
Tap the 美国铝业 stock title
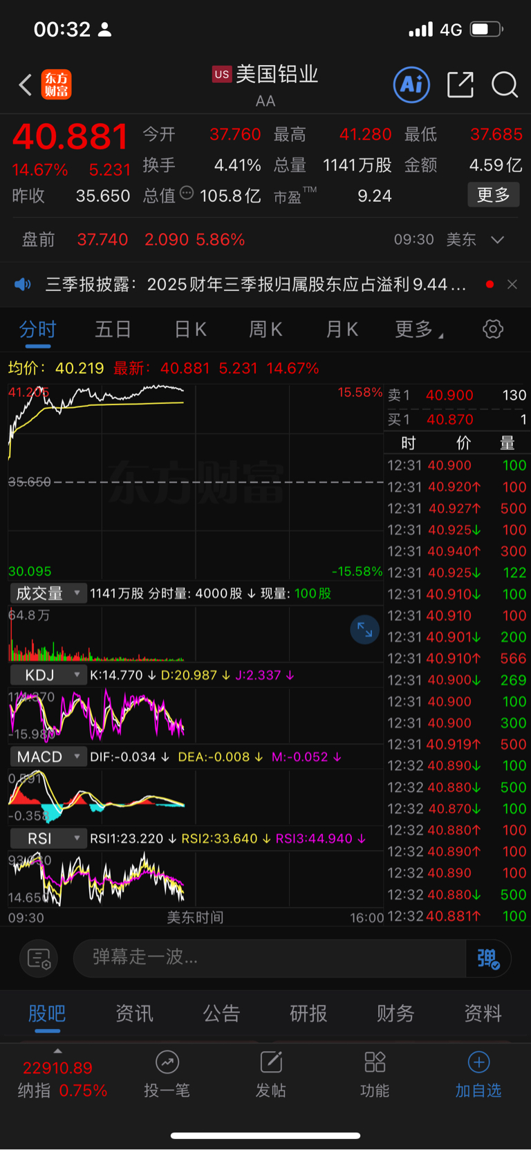coord(277,74)
